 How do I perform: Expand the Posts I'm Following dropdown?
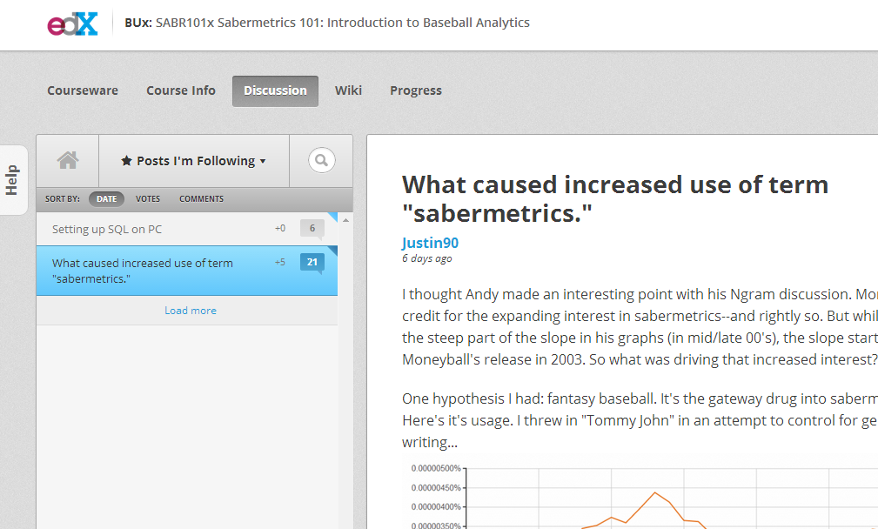coord(194,161)
